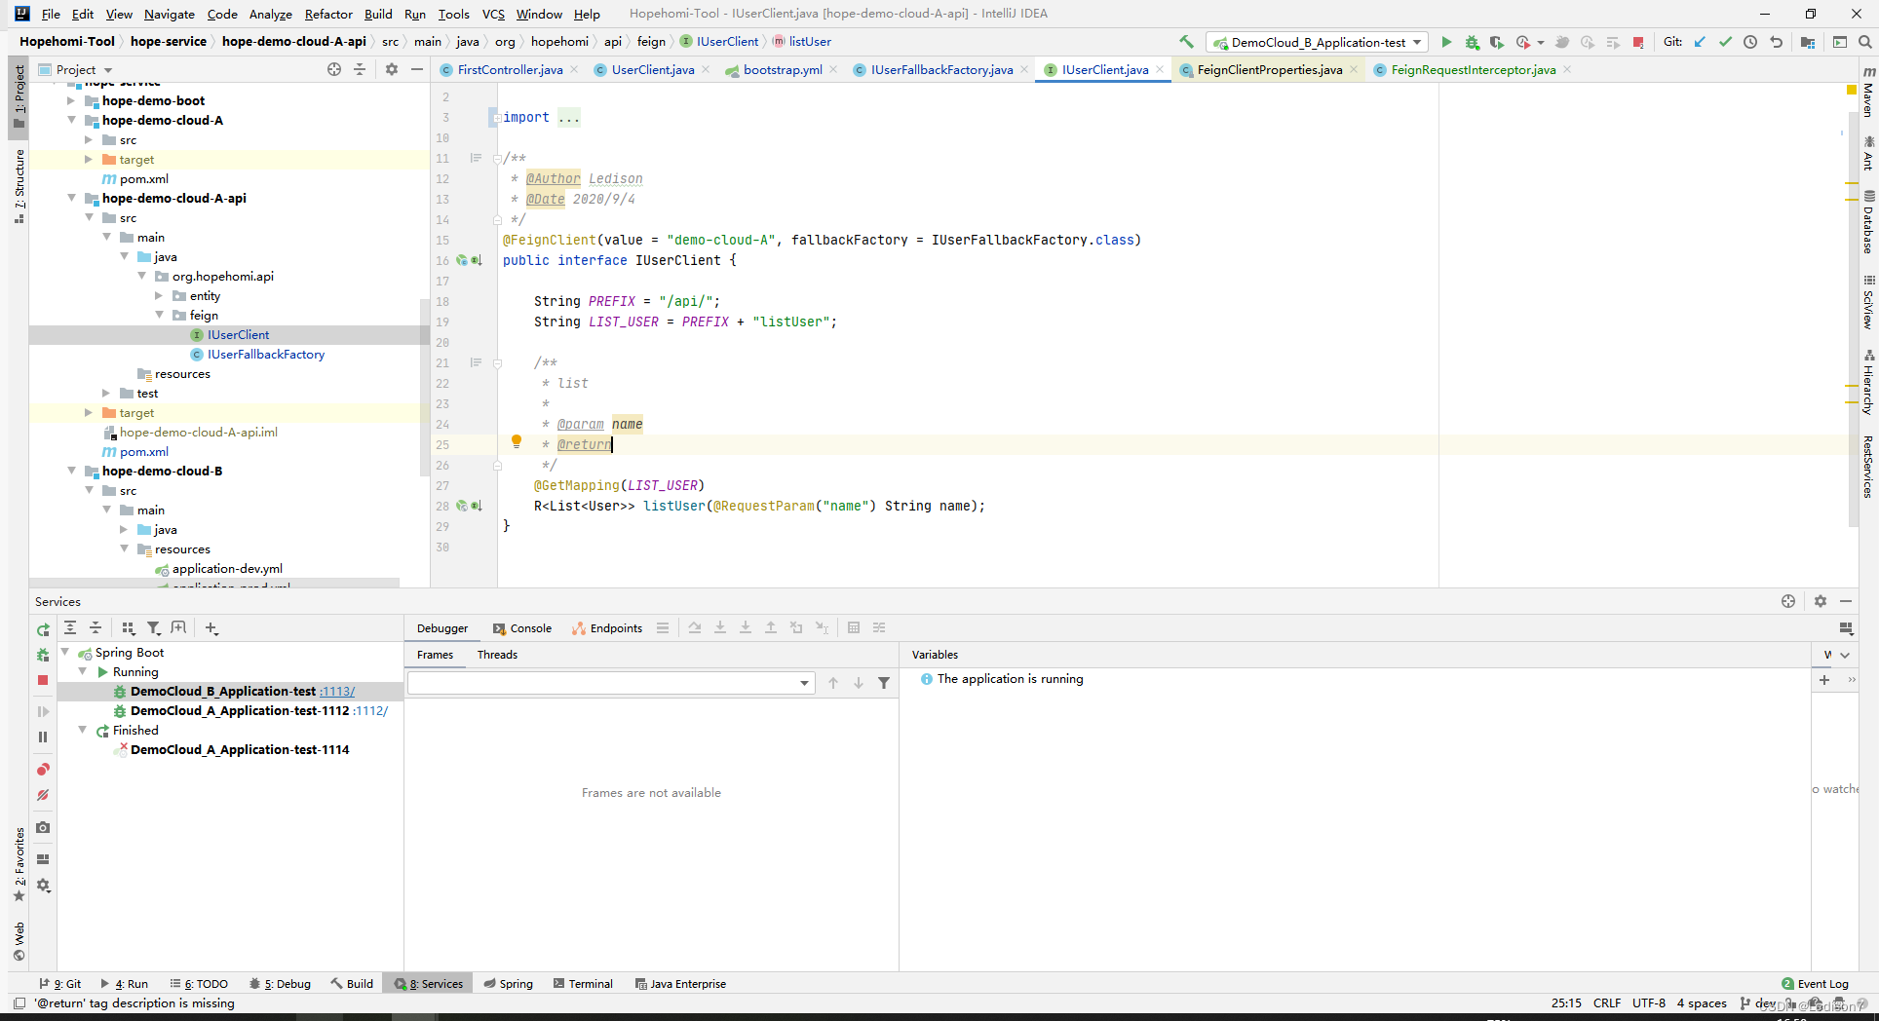This screenshot has width=1879, height=1021.
Task: Switch to bootstrap.yml tab
Action: tap(782, 69)
